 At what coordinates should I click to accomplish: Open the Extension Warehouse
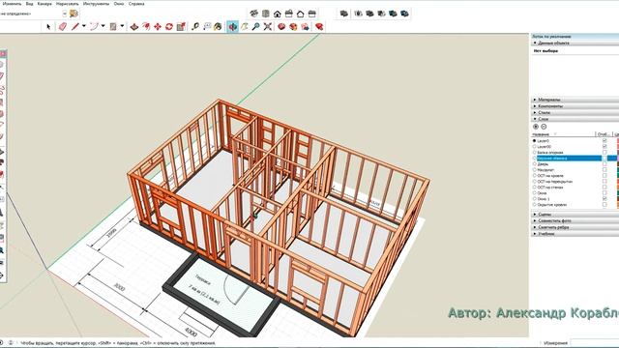coord(293,27)
